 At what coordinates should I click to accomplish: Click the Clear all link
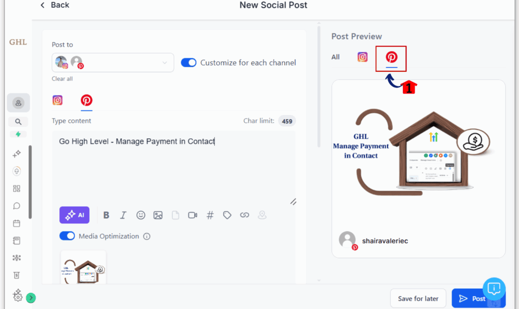click(x=62, y=79)
